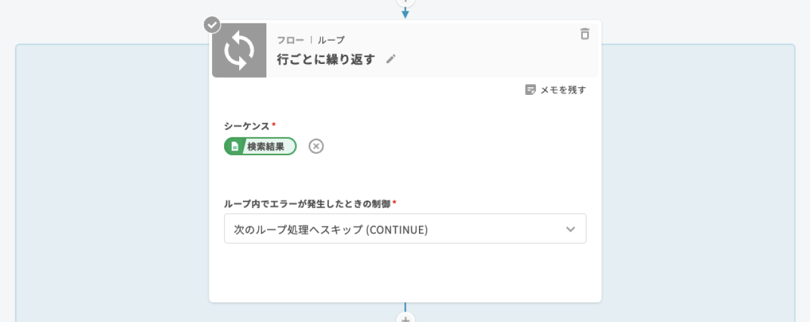This screenshot has height=322, width=810.
Task: Delete the loop step with trash icon
Action: click(585, 34)
